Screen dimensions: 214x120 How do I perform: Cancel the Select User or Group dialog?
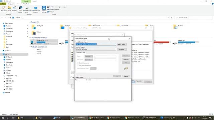point(126,76)
